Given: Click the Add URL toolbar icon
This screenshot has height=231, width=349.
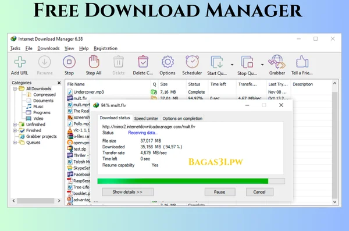Looking at the screenshot, I should (20, 62).
